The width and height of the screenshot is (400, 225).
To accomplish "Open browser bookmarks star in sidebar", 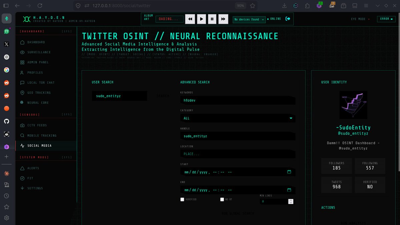I will point(6,207).
